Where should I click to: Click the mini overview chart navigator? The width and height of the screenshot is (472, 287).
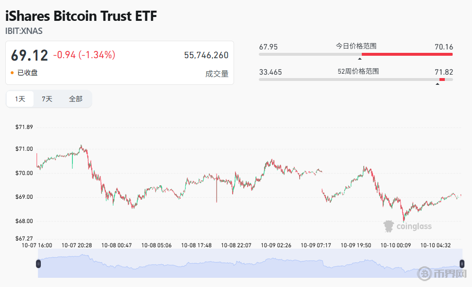tap(243, 266)
